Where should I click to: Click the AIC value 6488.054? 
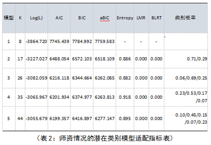[59, 59]
